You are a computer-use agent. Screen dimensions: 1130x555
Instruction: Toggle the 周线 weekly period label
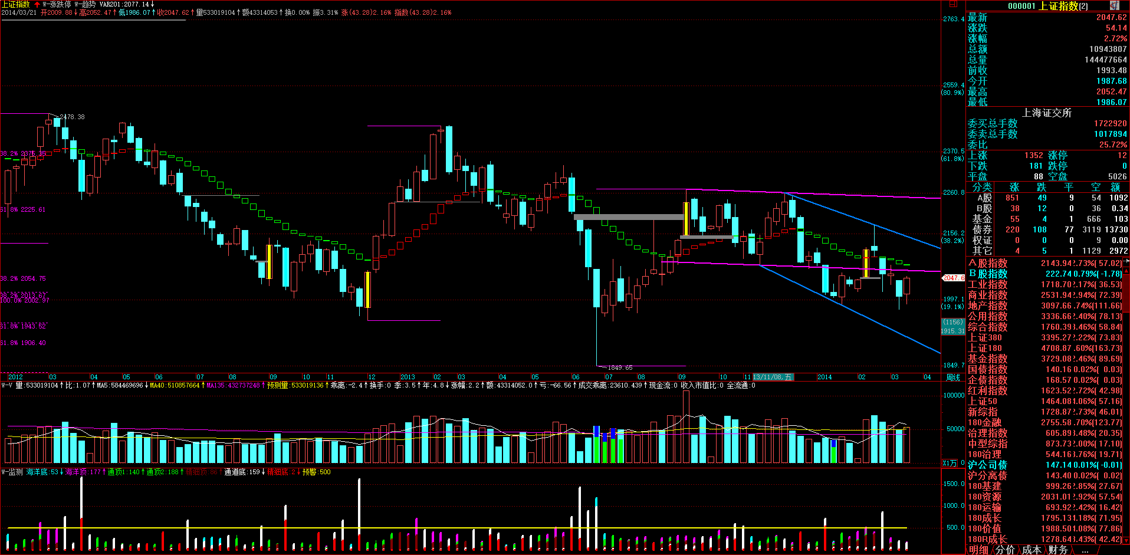[953, 377]
